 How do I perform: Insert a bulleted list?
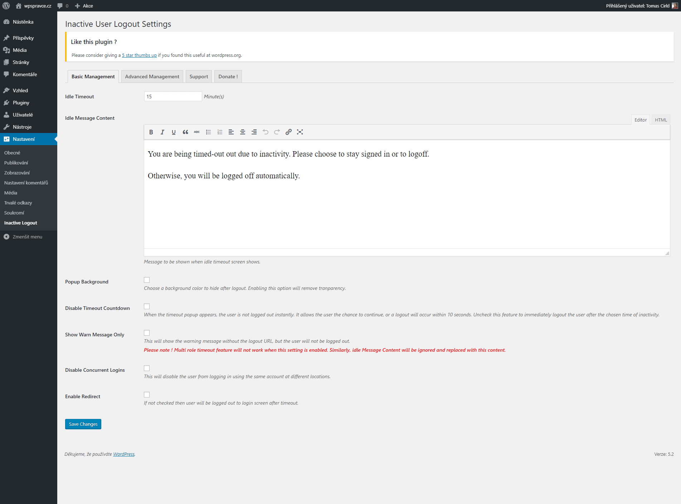[208, 132]
